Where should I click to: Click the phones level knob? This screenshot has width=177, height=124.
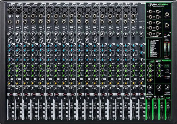point(167,87)
